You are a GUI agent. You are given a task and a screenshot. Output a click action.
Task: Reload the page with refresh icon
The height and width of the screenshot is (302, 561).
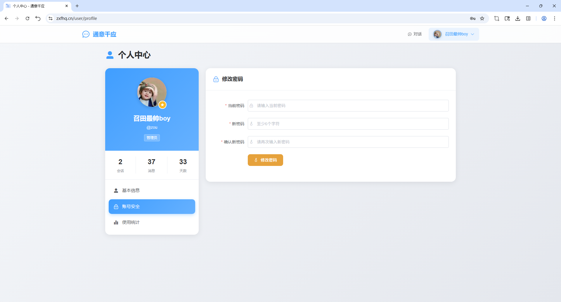coord(27,18)
